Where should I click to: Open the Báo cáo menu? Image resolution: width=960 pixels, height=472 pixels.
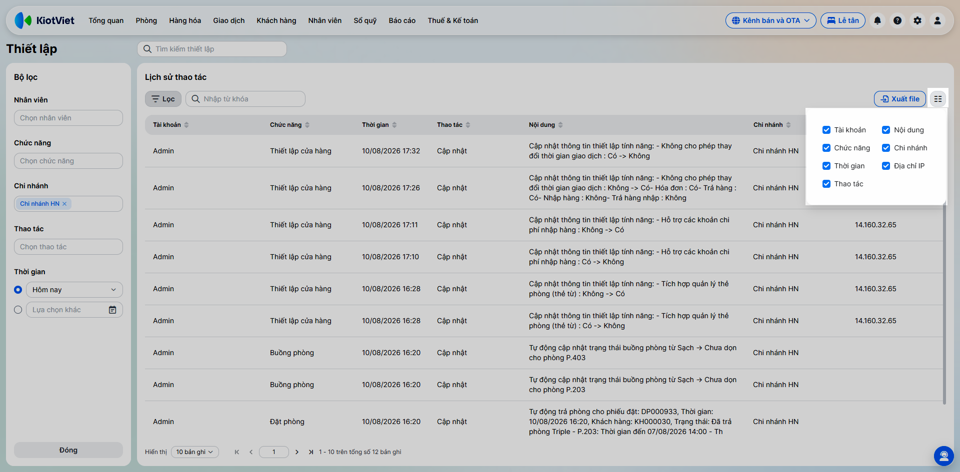(402, 20)
